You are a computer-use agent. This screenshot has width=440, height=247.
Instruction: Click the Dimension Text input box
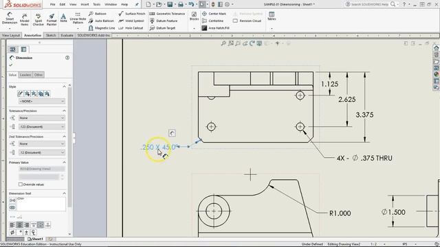coord(41,204)
